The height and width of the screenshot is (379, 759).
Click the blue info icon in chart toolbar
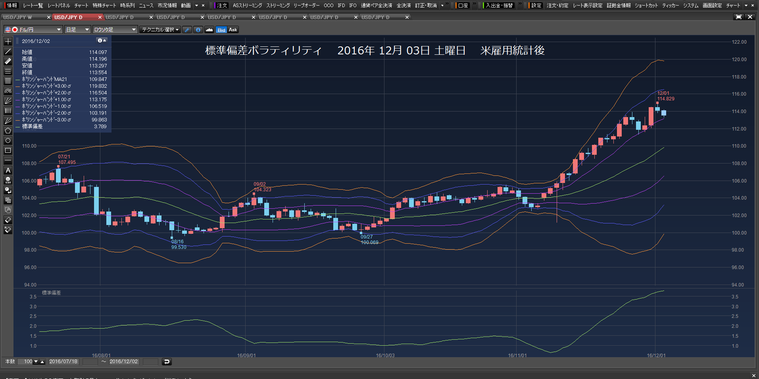[x=198, y=30]
